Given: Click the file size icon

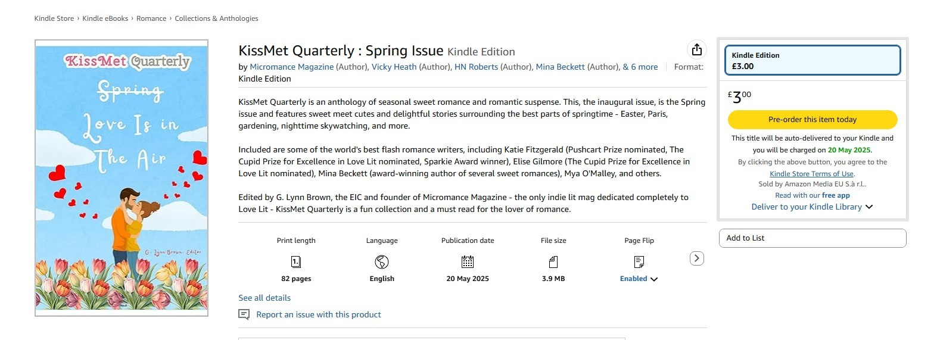Looking at the screenshot, I should pyautogui.click(x=553, y=262).
